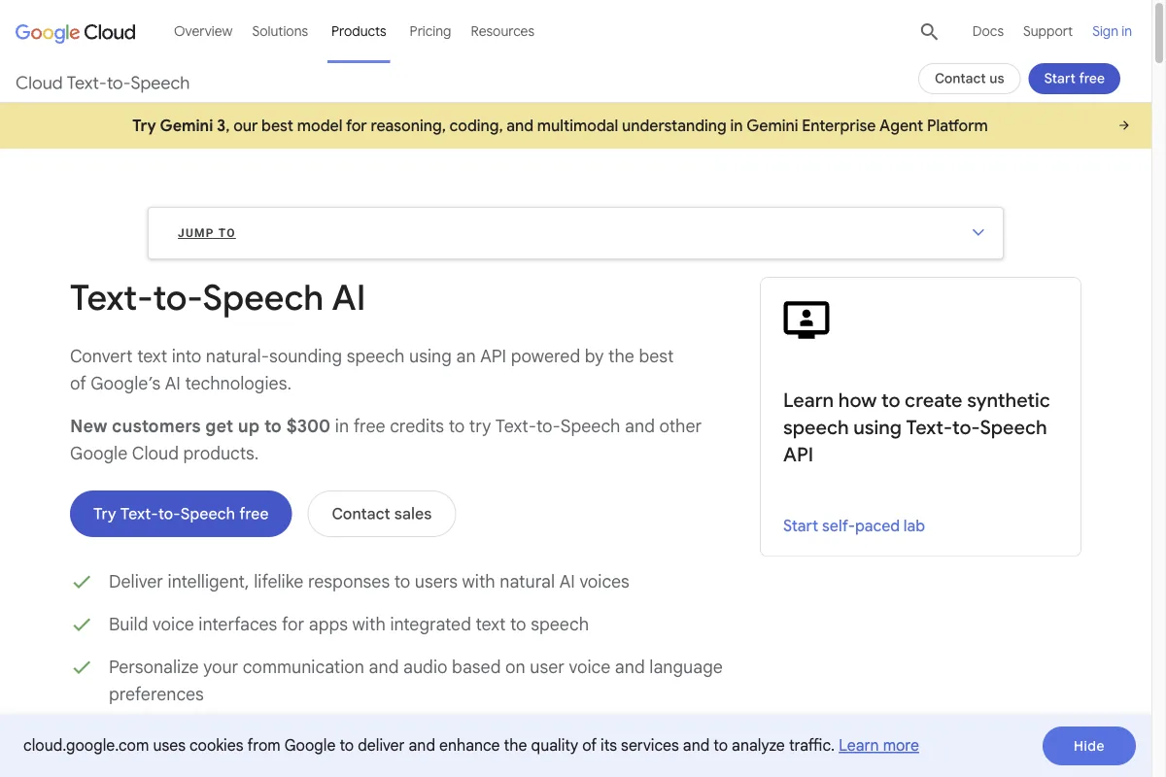Viewport: 1166px width, 777px height.
Task: Click the 'Learn how to create synthetic speech' title
Action: coord(916,427)
